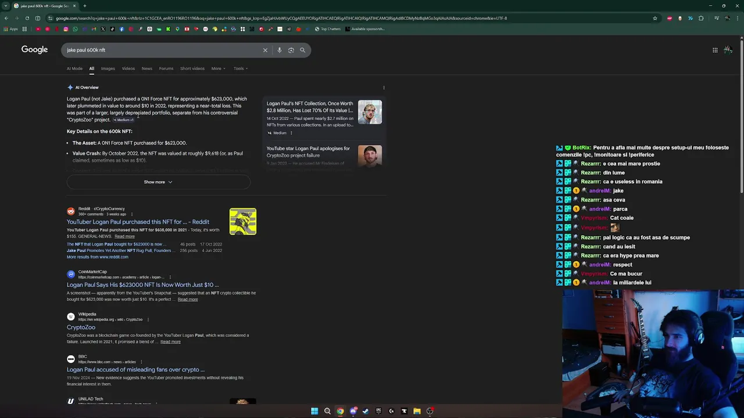Open a new browser tab

[x=84, y=6]
